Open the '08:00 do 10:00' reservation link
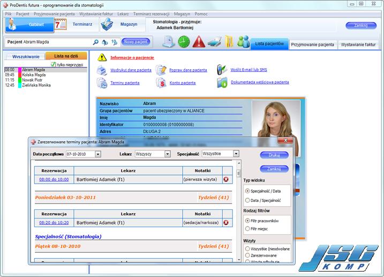 54,179
